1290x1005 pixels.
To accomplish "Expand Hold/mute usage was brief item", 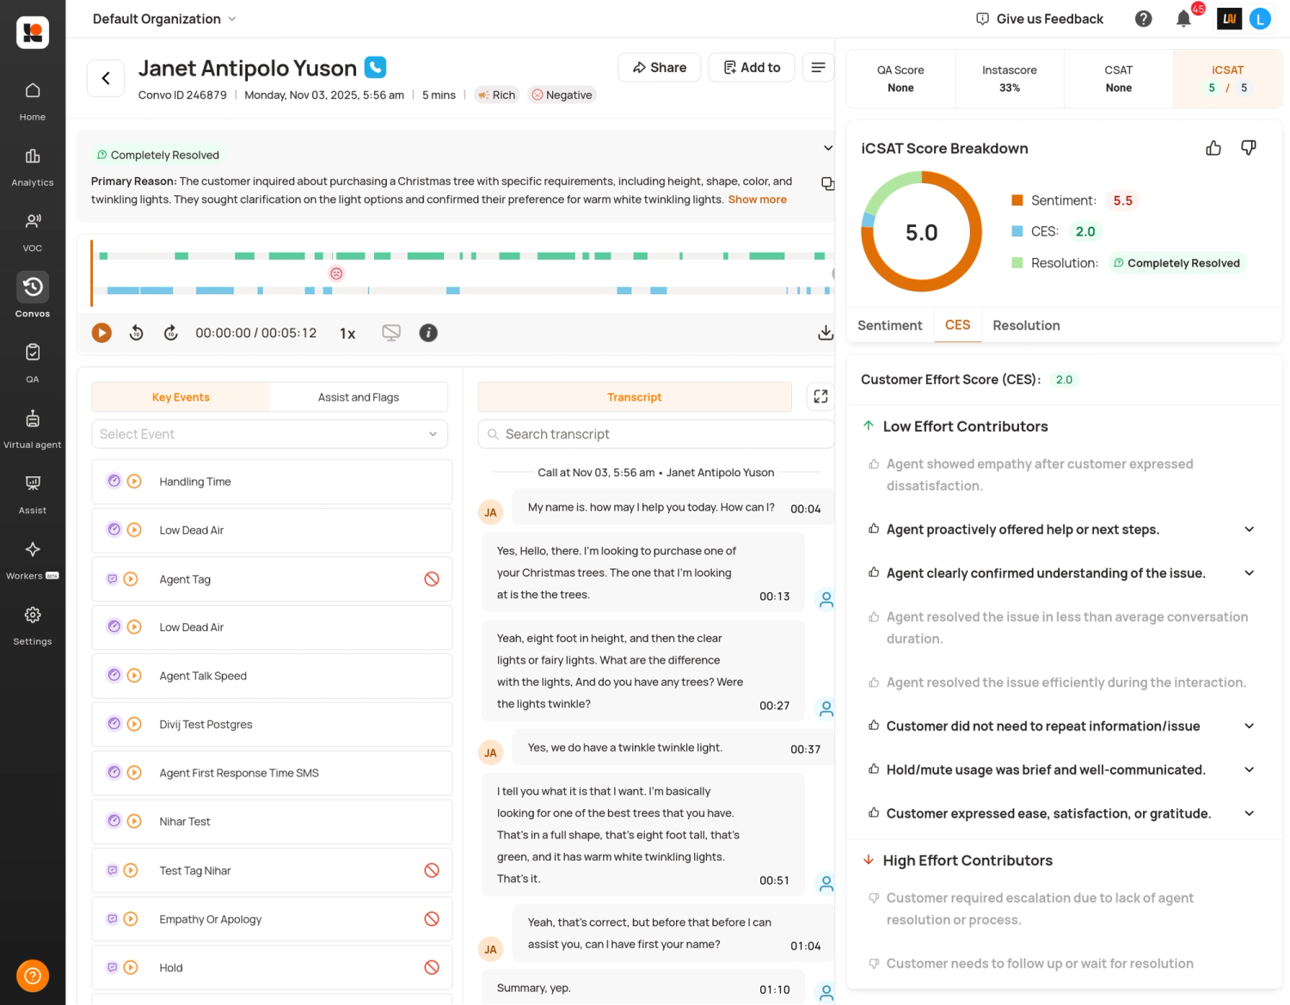I will [1249, 770].
